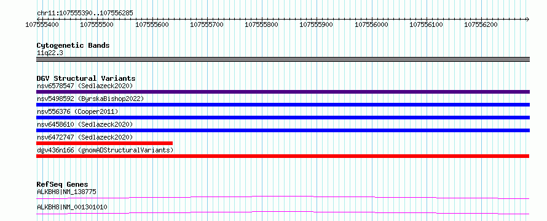Select the blue nsv5498592 variant bar
The width and height of the screenshot is (547, 221).
[283, 105]
